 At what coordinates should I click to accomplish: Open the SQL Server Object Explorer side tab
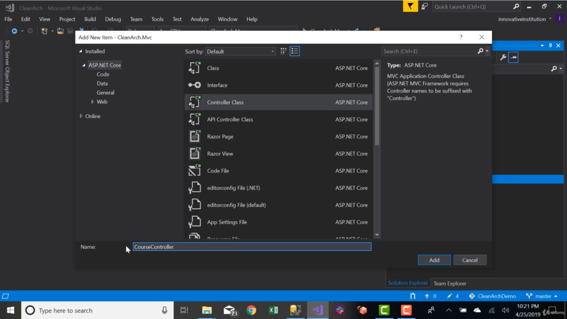tap(7, 71)
